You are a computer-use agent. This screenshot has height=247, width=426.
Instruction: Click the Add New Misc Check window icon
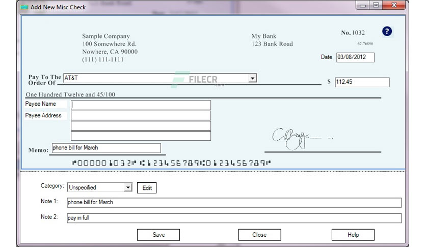pyautogui.click(x=24, y=7)
